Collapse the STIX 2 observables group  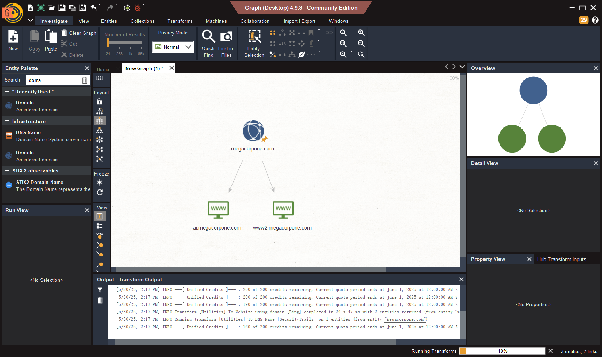(x=7, y=171)
